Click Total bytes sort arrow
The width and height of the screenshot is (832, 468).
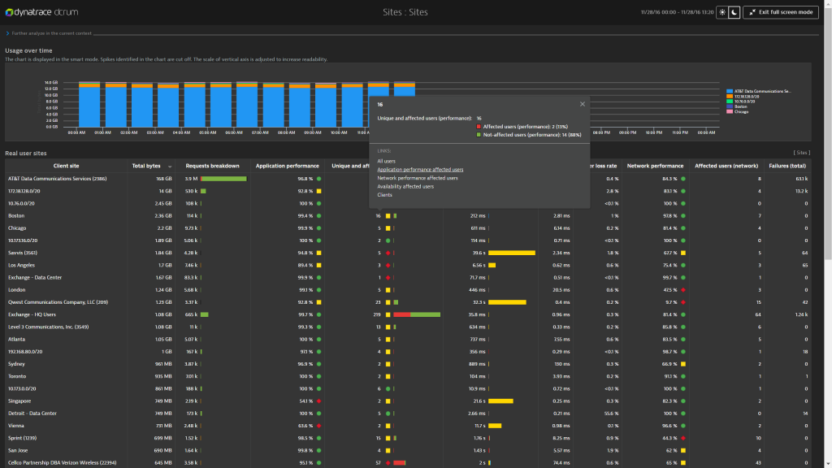click(x=170, y=167)
